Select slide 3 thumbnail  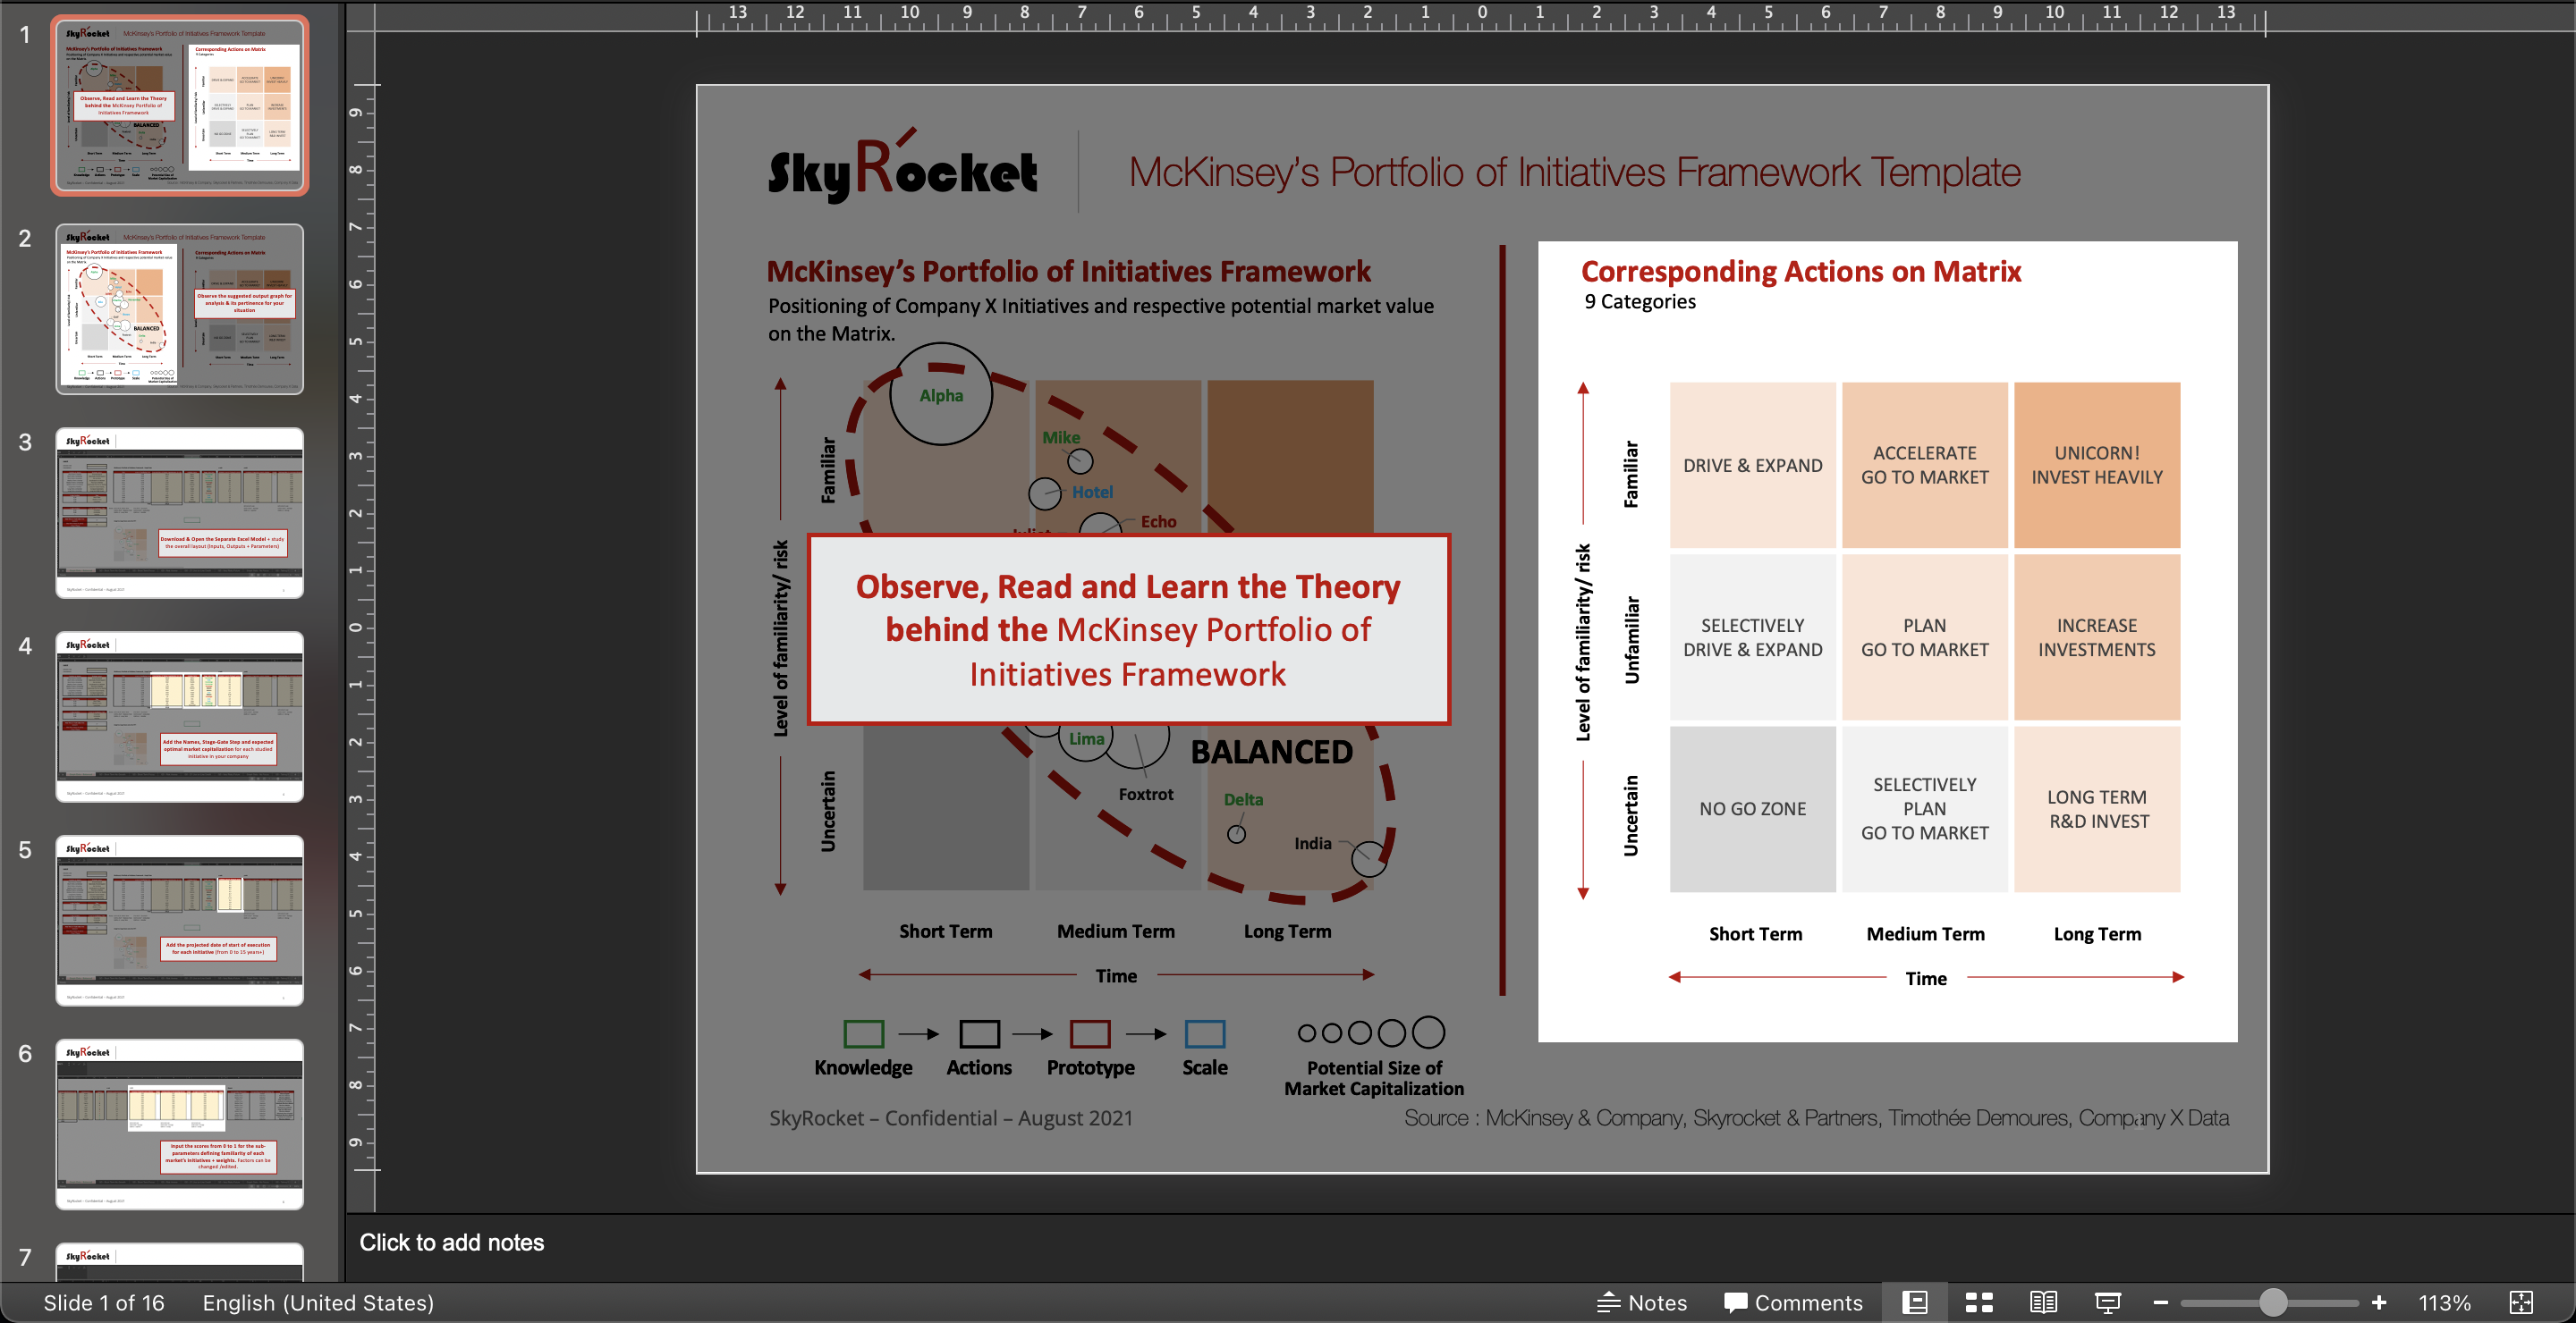[x=180, y=512]
